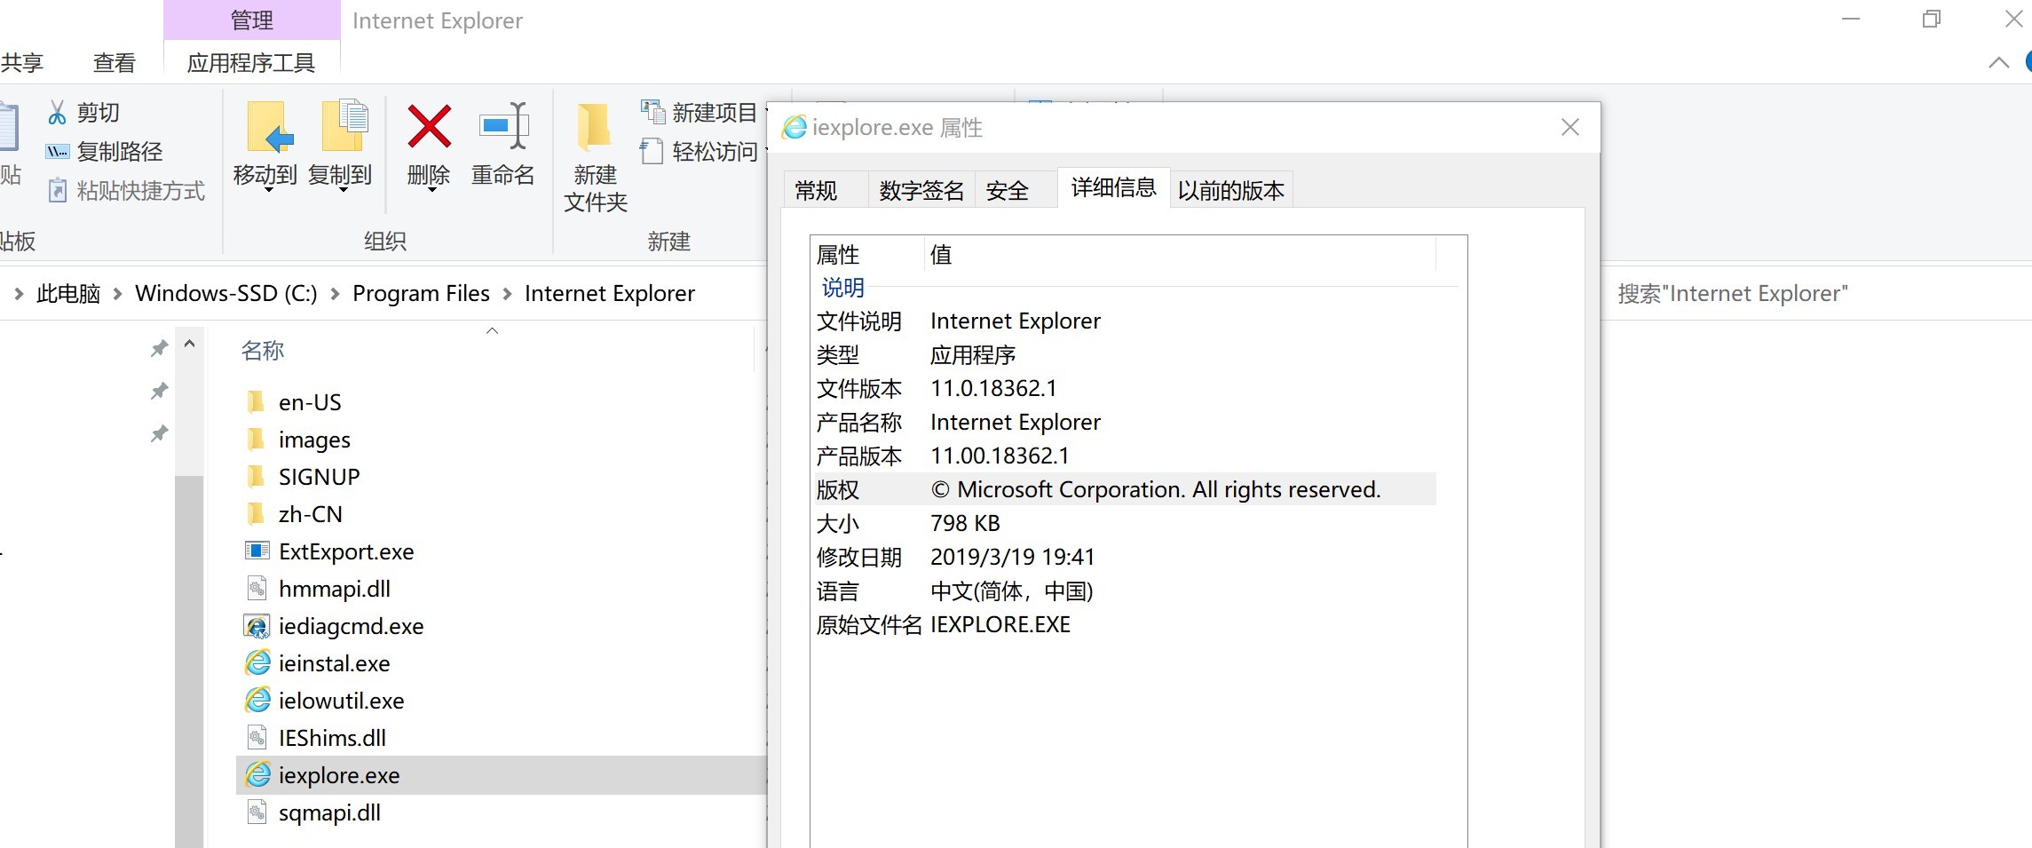The height and width of the screenshot is (848, 2032).
Task: Click the Program Files breadcrumb
Action: click(421, 294)
